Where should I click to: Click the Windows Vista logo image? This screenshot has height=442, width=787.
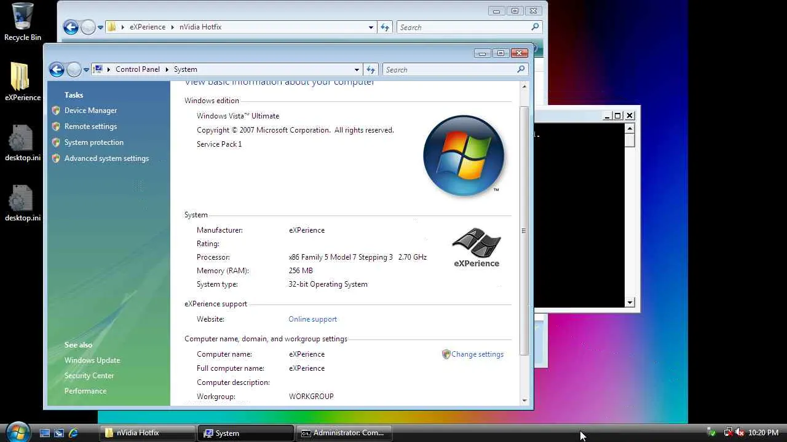tap(464, 156)
